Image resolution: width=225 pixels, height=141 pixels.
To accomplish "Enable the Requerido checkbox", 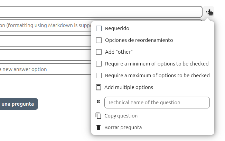I will click(99, 28).
